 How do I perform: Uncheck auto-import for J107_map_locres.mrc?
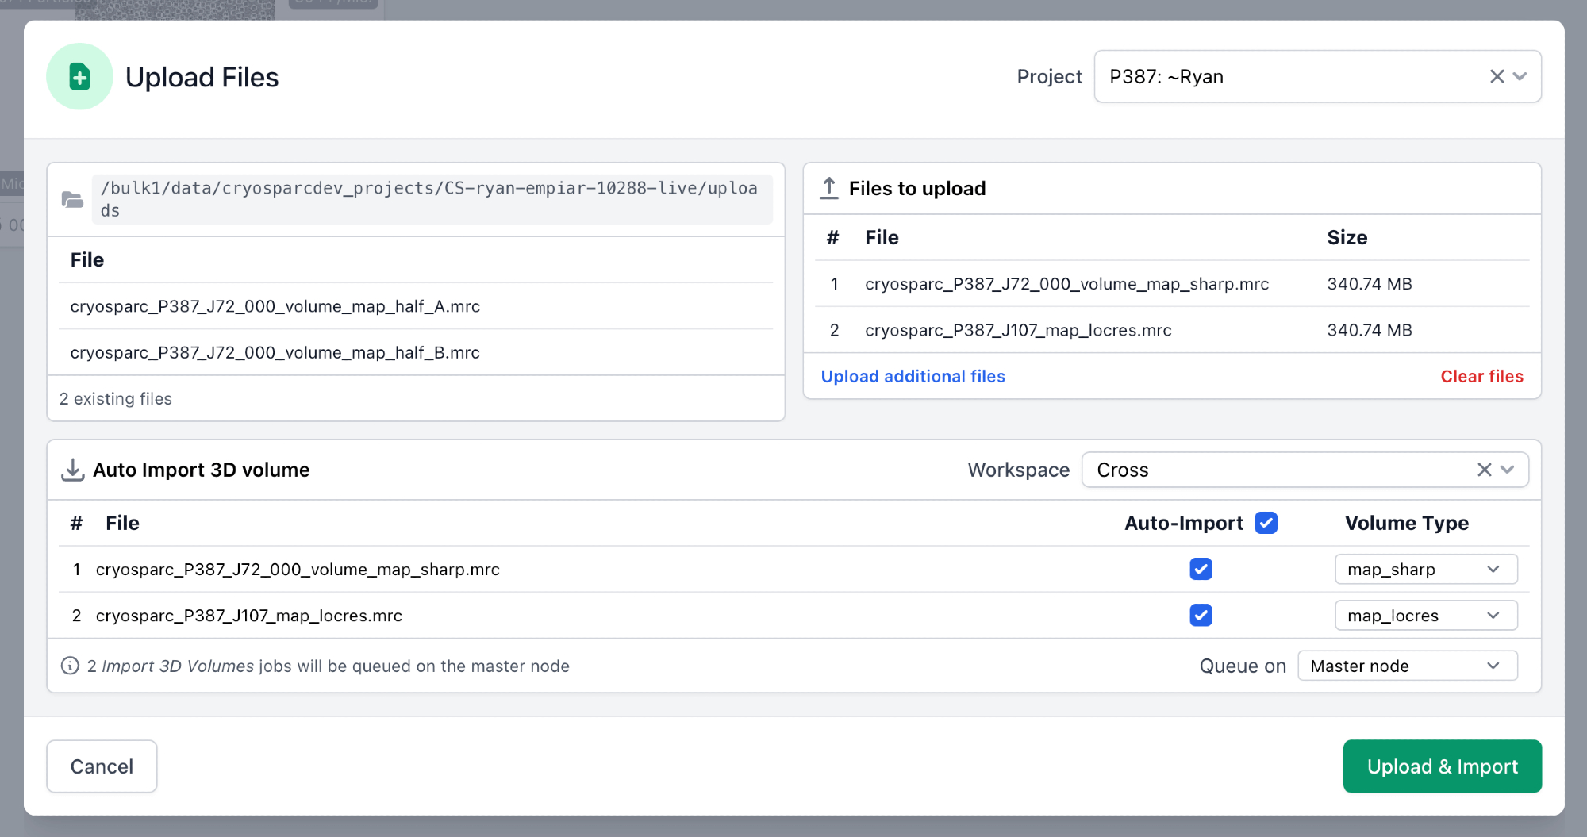coord(1201,615)
